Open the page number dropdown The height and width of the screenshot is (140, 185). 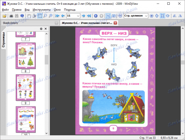[78, 16]
